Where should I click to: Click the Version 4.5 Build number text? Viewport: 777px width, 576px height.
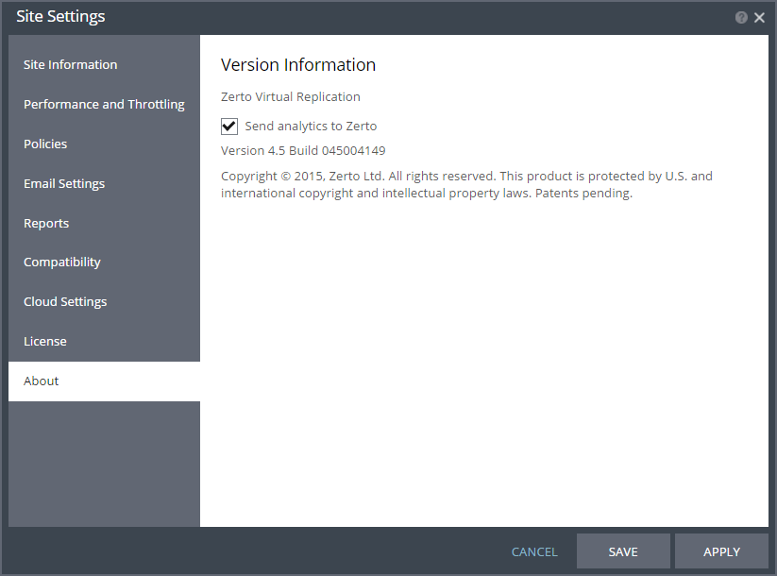pos(303,151)
